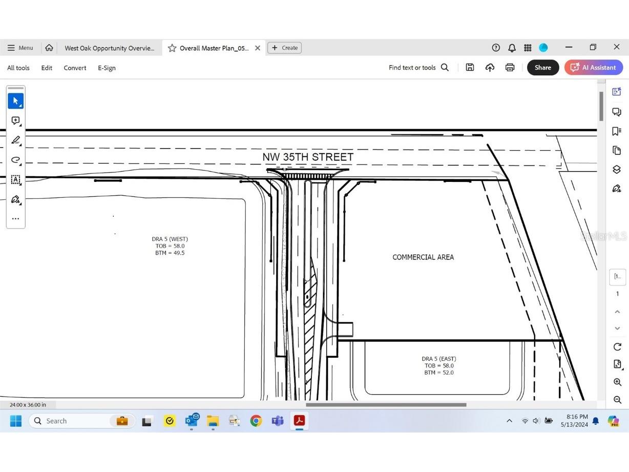
Task: Toggle the Layers panel
Action: pos(617,169)
